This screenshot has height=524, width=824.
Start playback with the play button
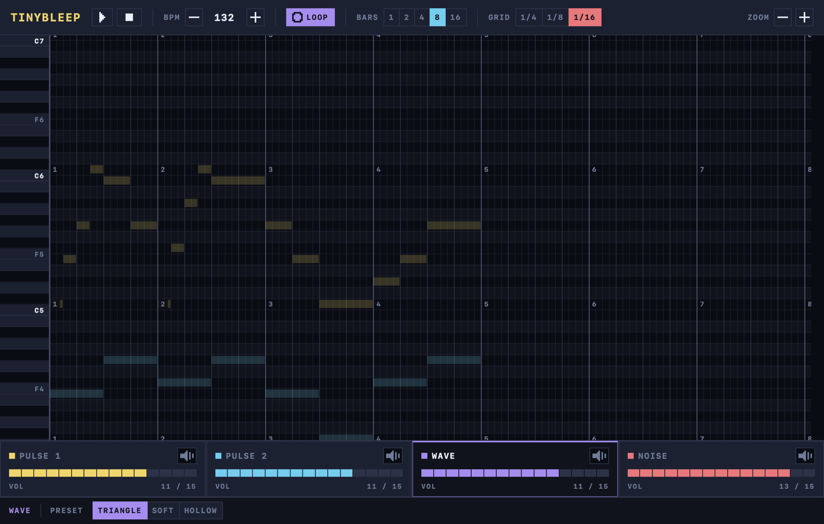(x=102, y=18)
